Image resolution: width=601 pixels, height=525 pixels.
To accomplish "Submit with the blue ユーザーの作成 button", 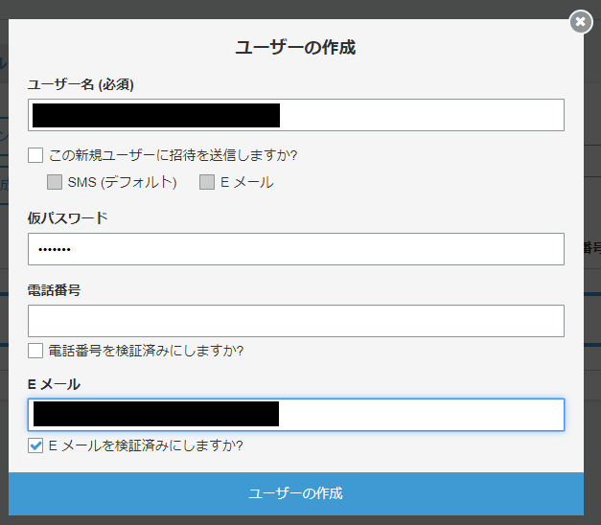I will [296, 493].
